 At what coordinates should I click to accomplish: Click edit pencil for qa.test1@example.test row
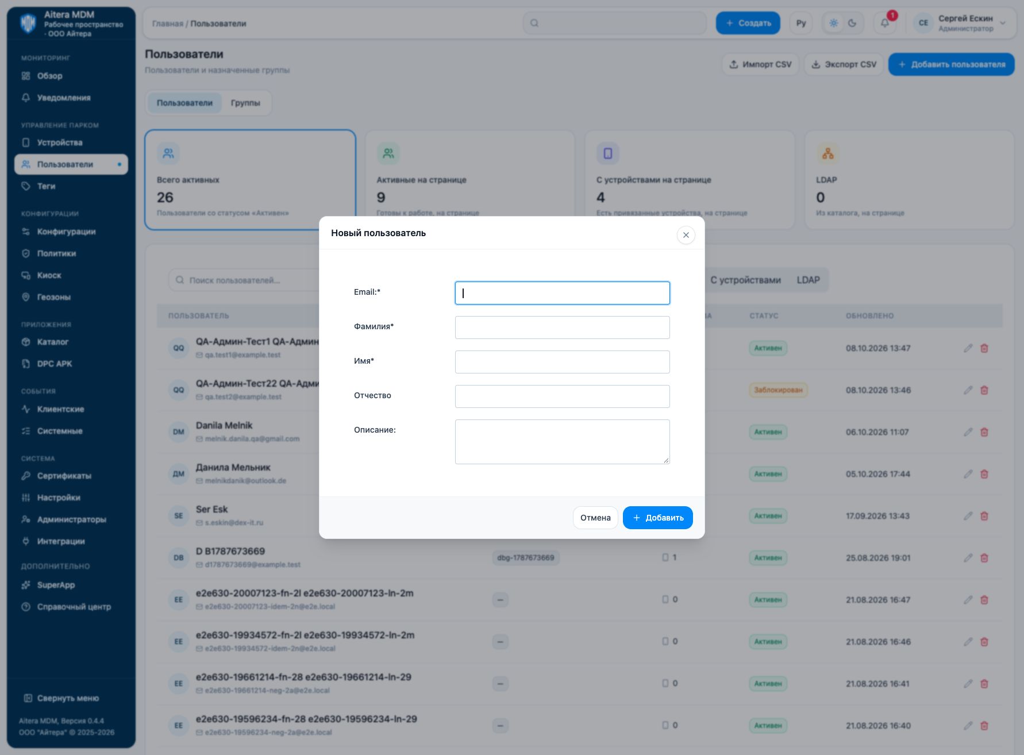tap(968, 348)
